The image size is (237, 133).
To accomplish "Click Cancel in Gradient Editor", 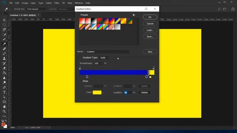I will pyautogui.click(x=150, y=24).
